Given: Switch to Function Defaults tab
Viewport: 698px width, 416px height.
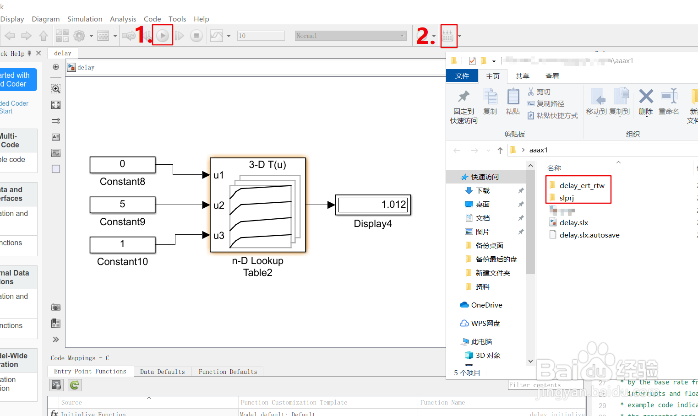Looking at the screenshot, I should point(228,372).
